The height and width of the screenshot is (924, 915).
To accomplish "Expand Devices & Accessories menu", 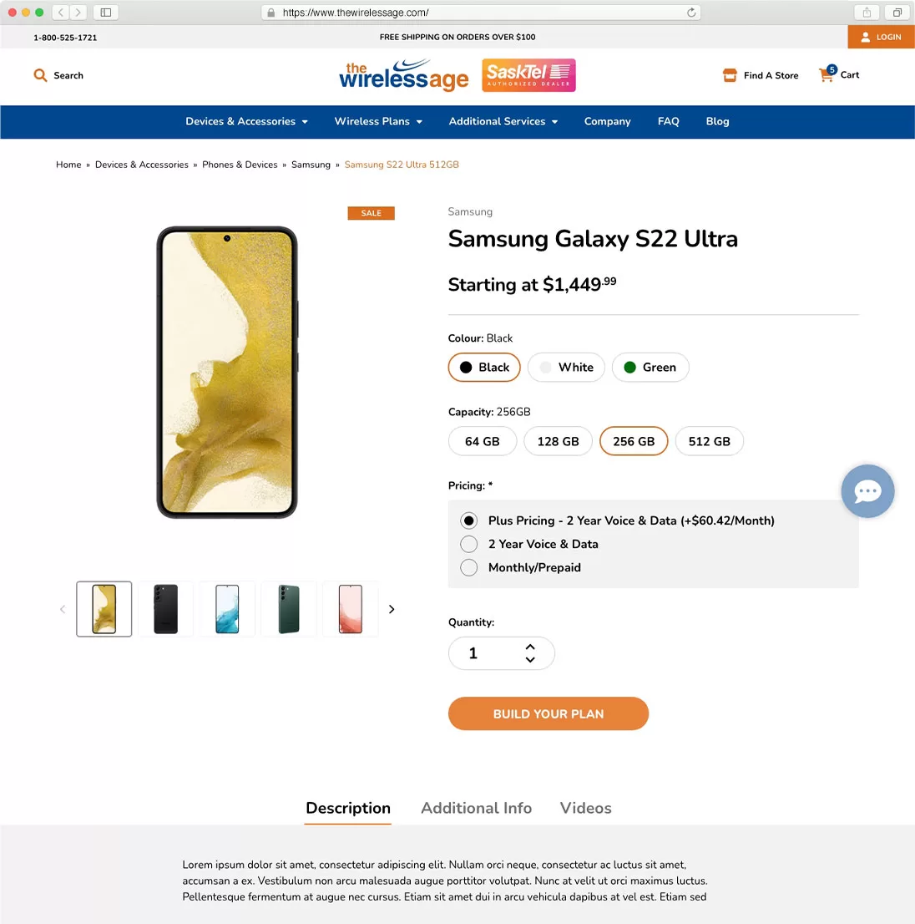I will pos(246,121).
